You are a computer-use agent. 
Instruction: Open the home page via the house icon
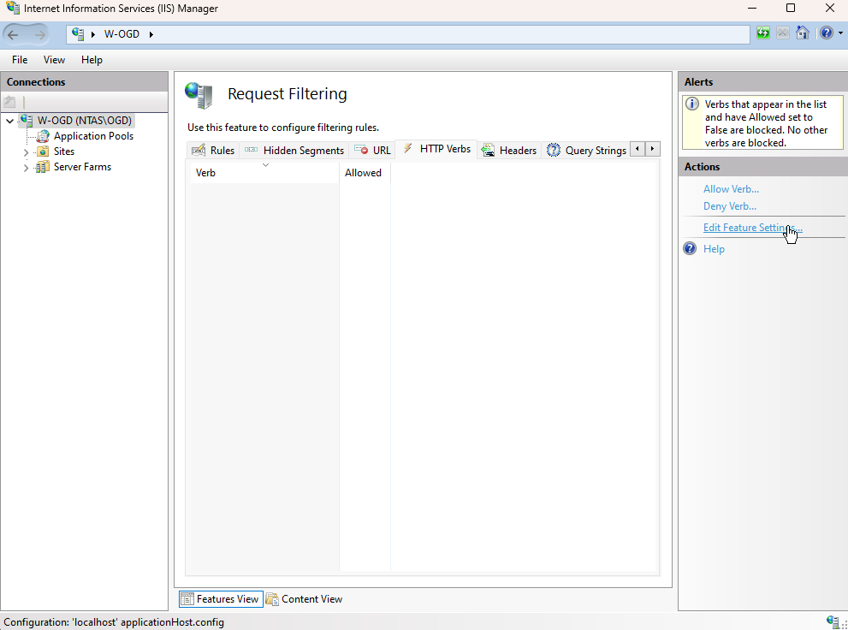pyautogui.click(x=802, y=33)
